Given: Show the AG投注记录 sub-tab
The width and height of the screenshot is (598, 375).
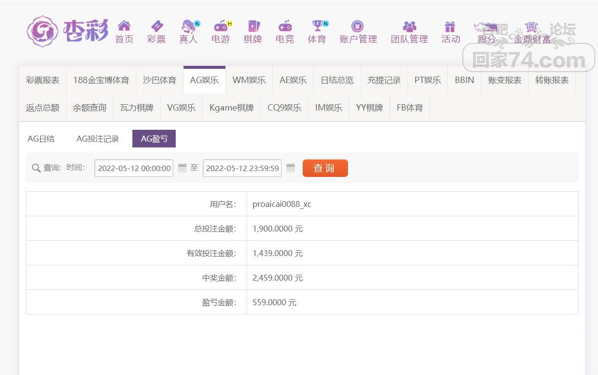Looking at the screenshot, I should [x=98, y=139].
